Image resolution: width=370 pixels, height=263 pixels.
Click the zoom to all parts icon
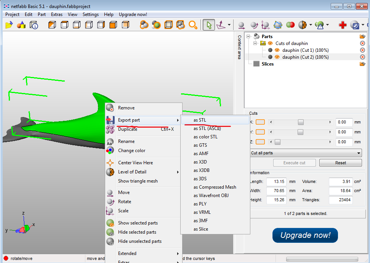tap(144, 25)
